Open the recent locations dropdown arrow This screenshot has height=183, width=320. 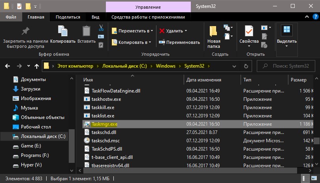coord(28,66)
